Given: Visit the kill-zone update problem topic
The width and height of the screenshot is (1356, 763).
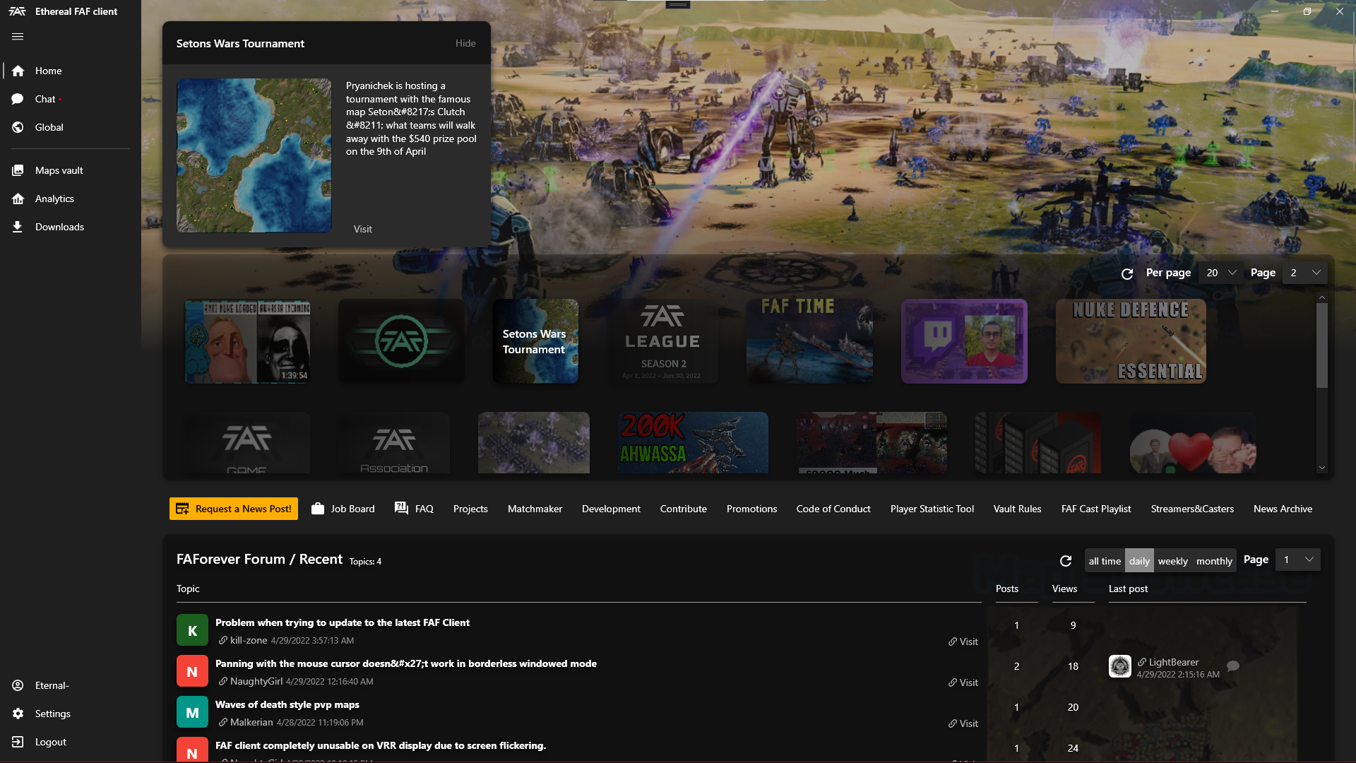Looking at the screenshot, I should 963,641.
